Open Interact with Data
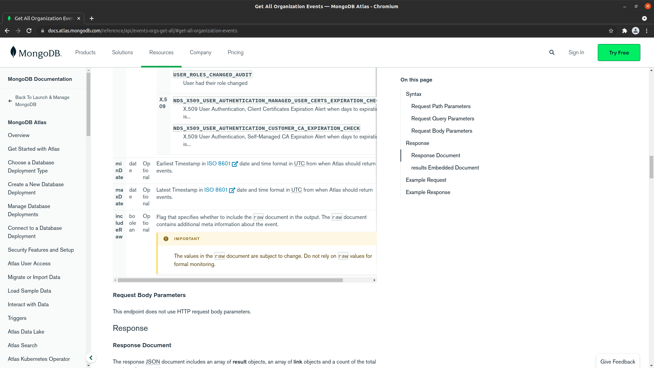654x368 pixels. (28, 305)
